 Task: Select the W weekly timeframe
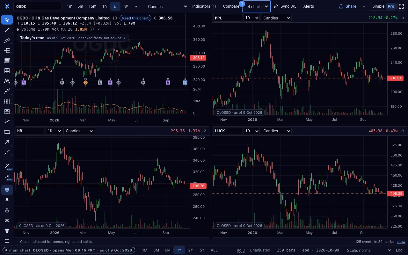[126, 6]
